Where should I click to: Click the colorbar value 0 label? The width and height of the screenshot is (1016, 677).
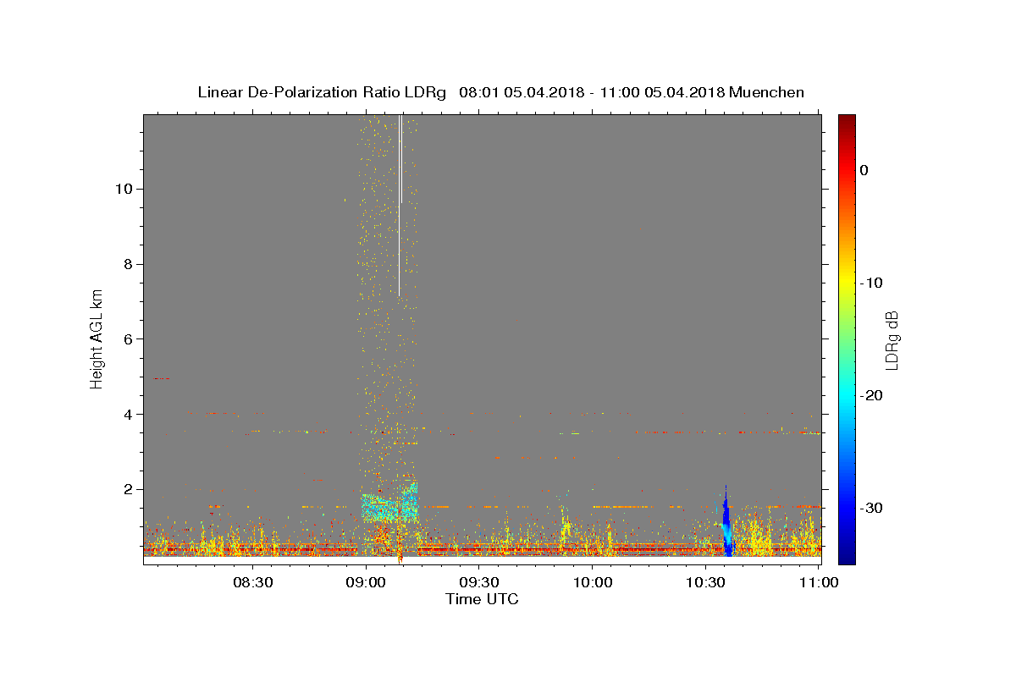864,170
